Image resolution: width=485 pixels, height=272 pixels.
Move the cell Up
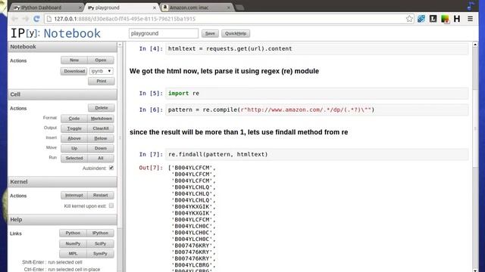tap(74, 148)
